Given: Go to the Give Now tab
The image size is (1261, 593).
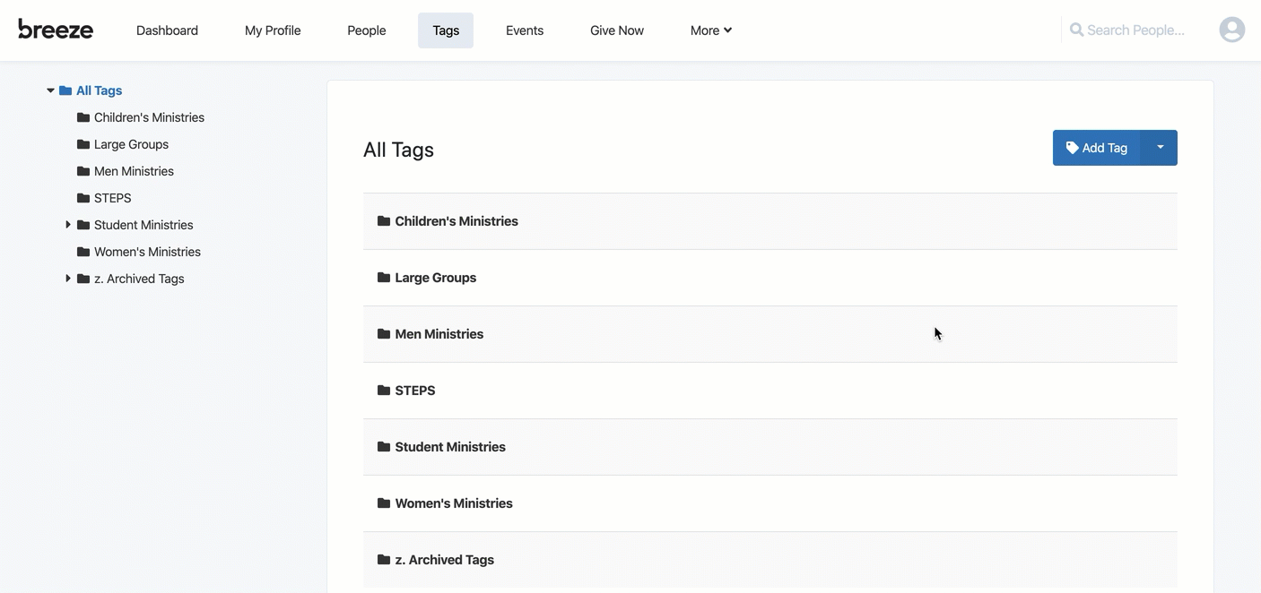Looking at the screenshot, I should coord(617,30).
